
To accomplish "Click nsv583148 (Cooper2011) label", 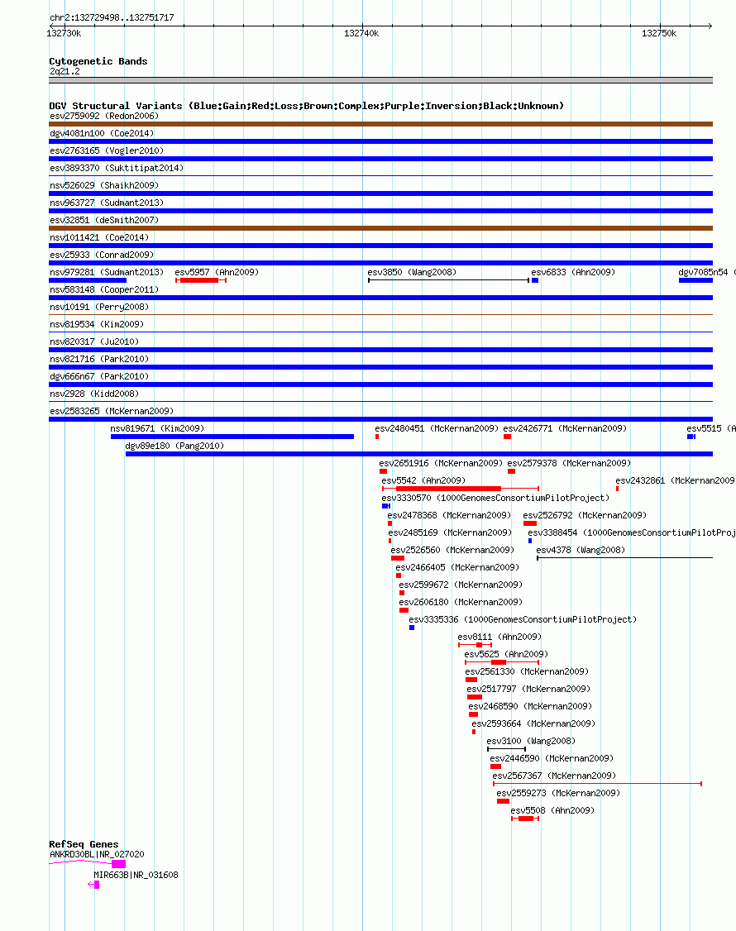I will pos(104,289).
